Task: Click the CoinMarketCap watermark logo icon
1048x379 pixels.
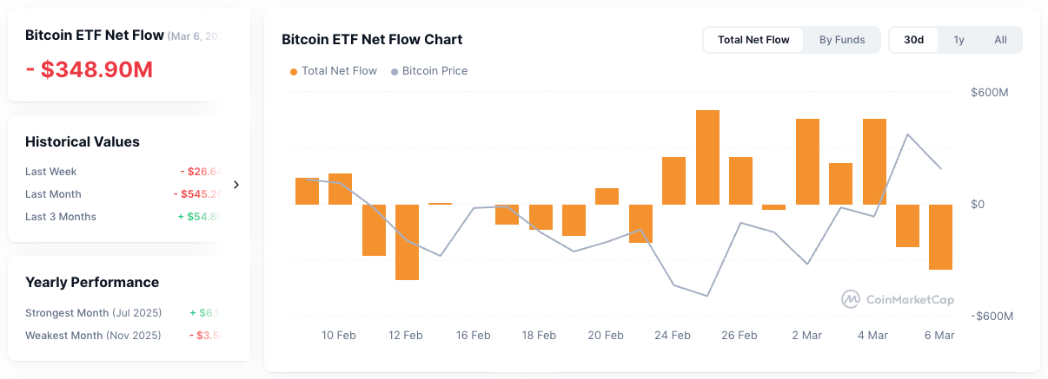Action: pyautogui.click(x=851, y=299)
